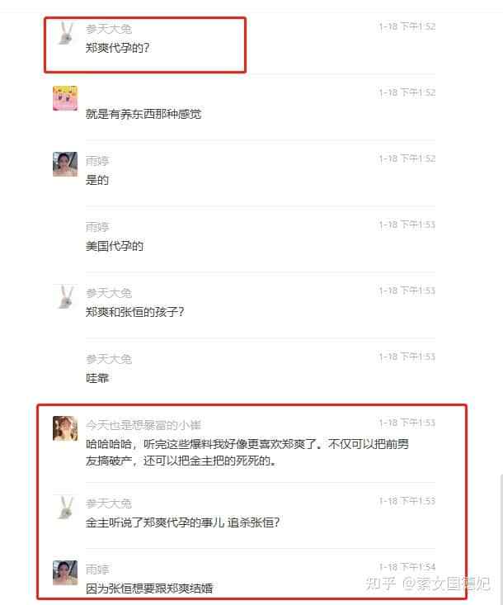Click 雨婷's avatar beside 因为张恒想要跟郑爽结婚
The height and width of the screenshot is (605, 503).
click(x=65, y=573)
